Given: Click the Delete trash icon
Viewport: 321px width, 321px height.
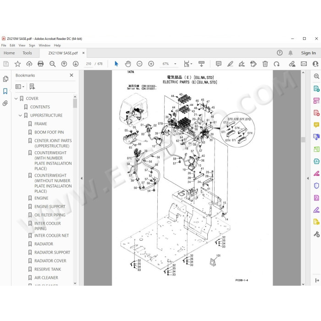Looking at the screenshot, I should click(265, 64).
